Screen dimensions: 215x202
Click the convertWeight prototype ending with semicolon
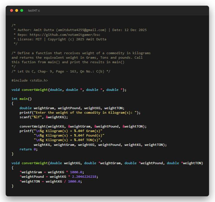point(69,90)
